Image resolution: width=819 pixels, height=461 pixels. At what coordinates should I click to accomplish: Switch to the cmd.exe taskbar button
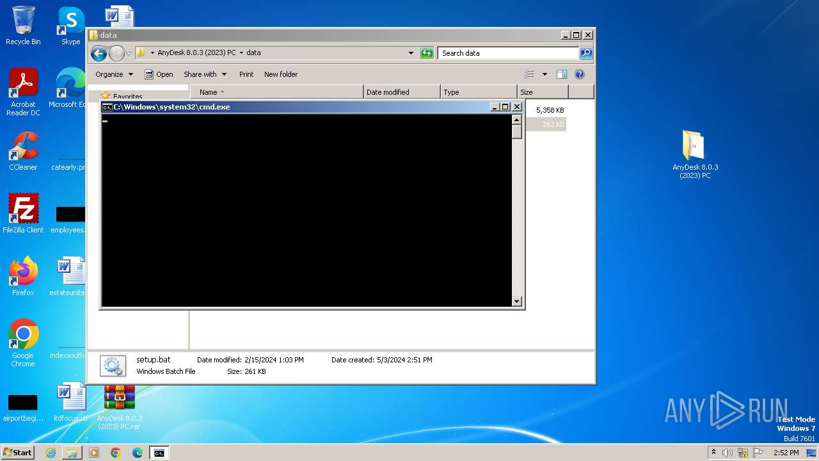coord(159,453)
